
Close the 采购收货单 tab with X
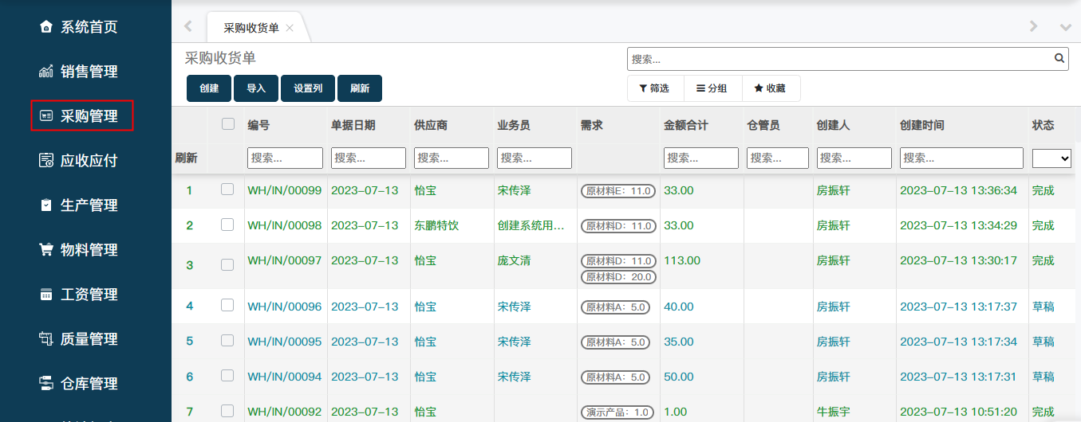(290, 28)
